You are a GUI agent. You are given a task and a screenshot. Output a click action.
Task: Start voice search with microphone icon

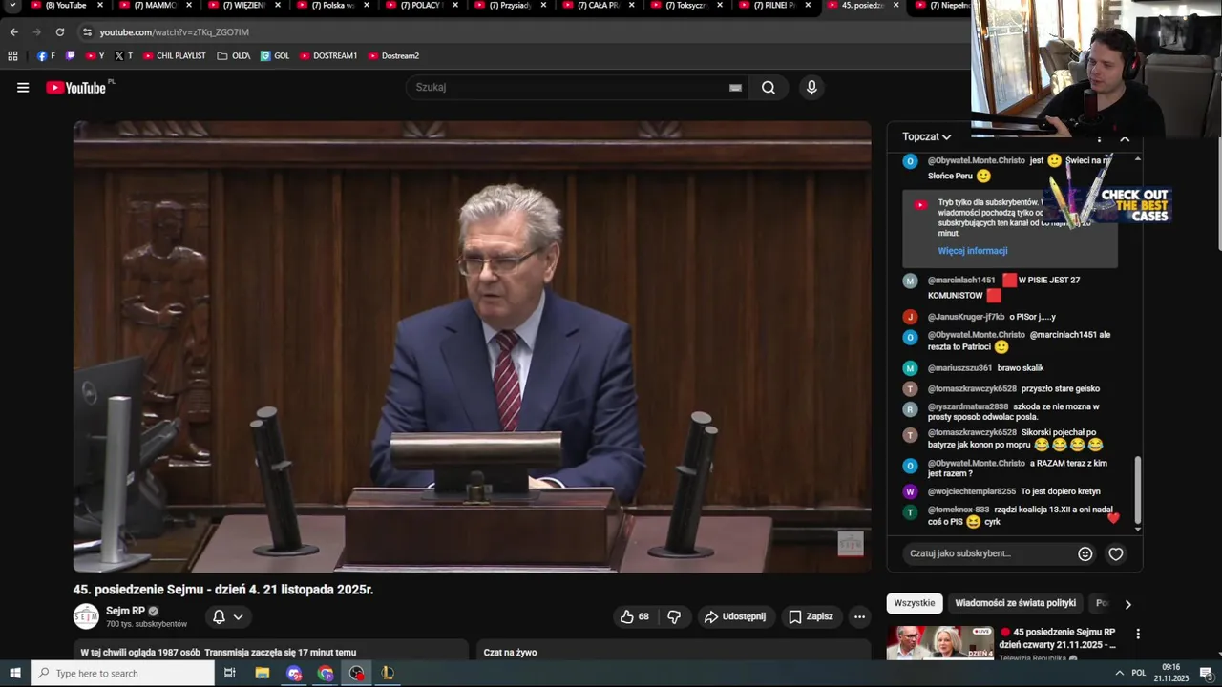811,88
